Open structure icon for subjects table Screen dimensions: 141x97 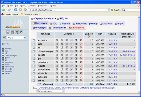click(x=62, y=77)
